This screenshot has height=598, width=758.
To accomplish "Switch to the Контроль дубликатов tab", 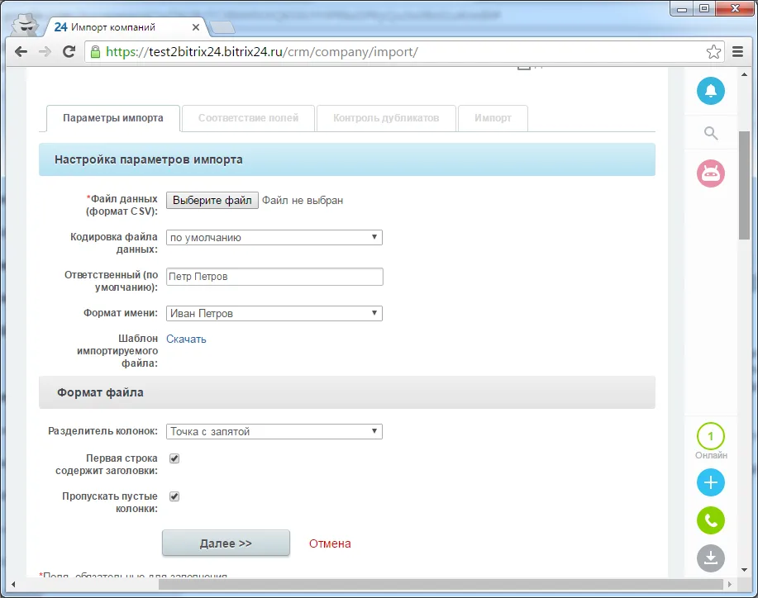I will [x=385, y=118].
